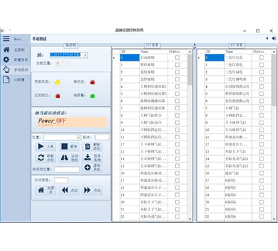
Task: Check Status for 急停按钮 in input table
Action: (177, 79)
